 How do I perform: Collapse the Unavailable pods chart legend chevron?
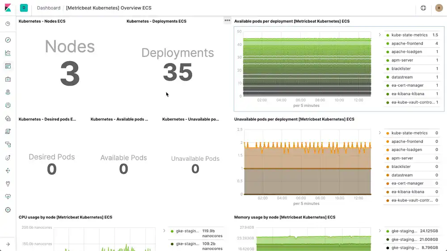coord(380,133)
